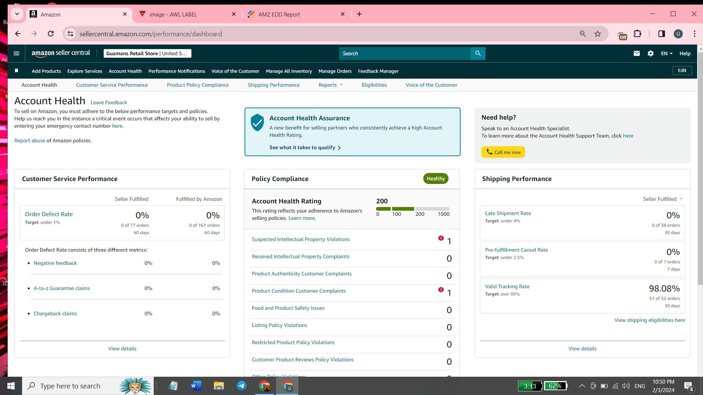The image size is (703, 395).
Task: Bookmark this page with the star icon
Action: coord(598,34)
